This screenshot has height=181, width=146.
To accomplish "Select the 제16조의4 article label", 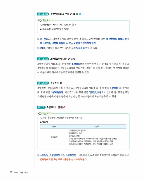I will [x=43, y=14].
